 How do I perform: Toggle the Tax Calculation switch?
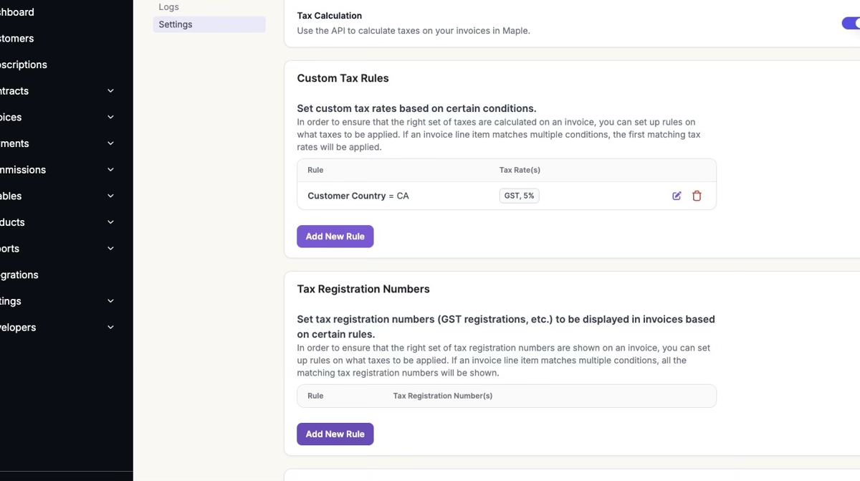coord(851,24)
